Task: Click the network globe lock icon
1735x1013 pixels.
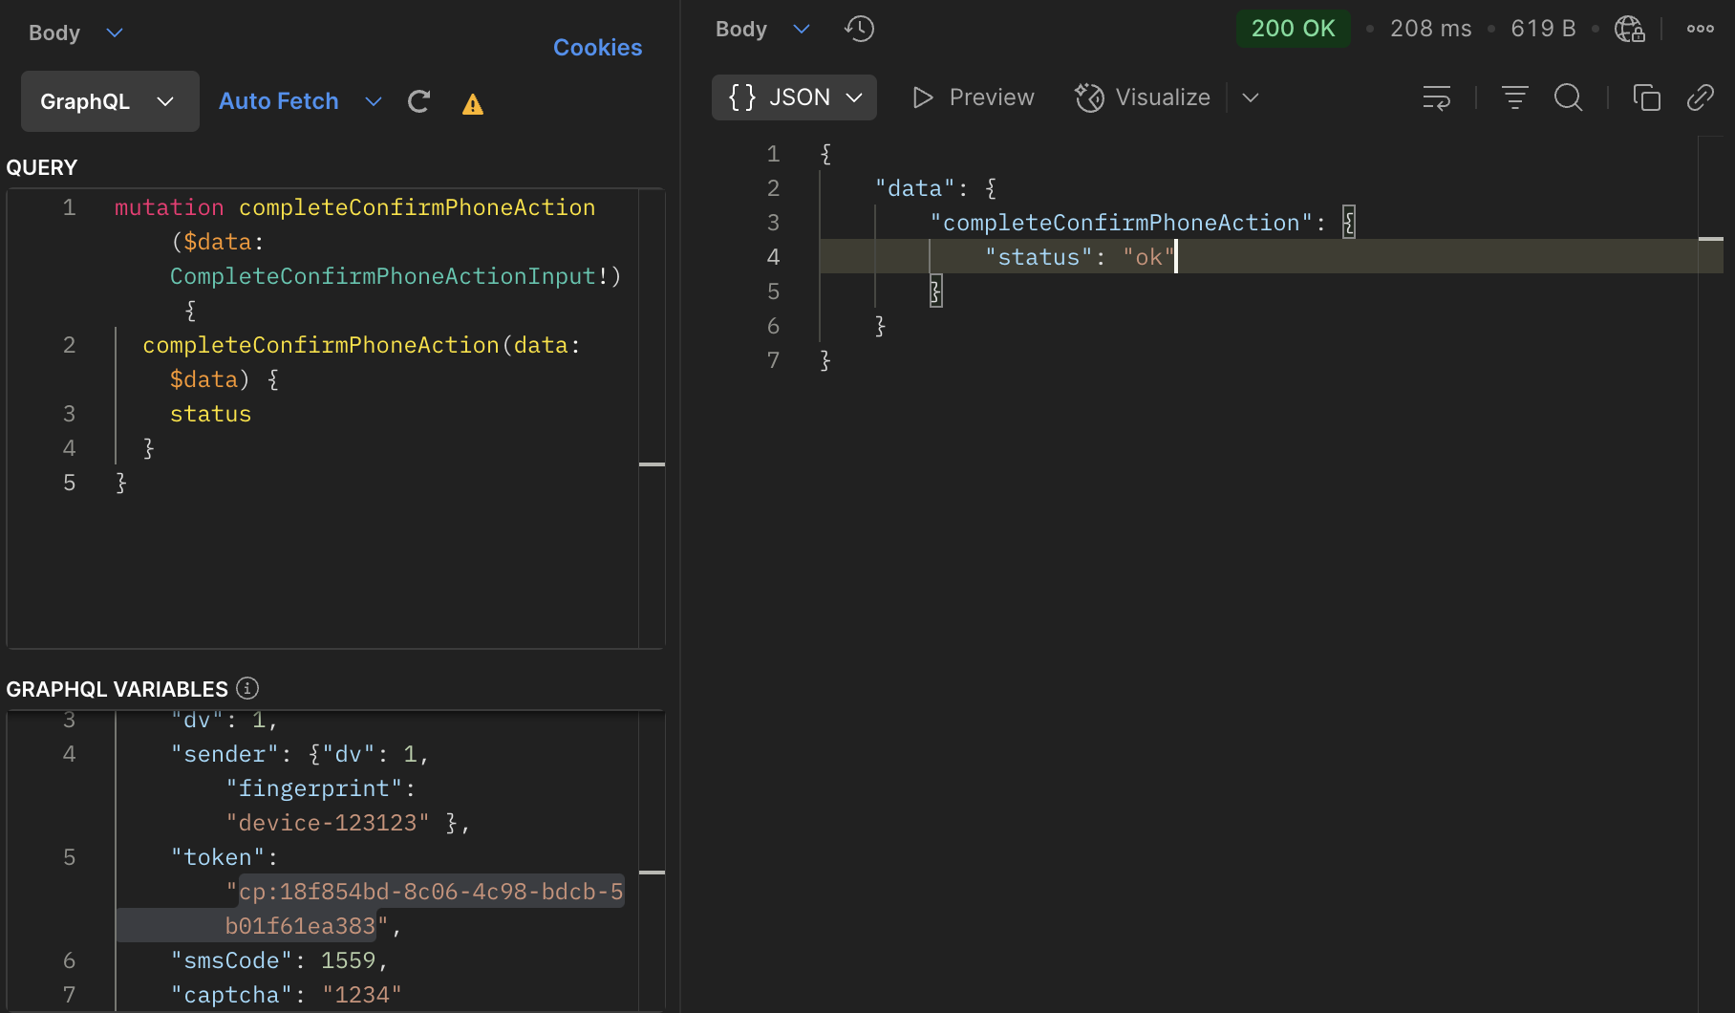Action: (x=1629, y=29)
